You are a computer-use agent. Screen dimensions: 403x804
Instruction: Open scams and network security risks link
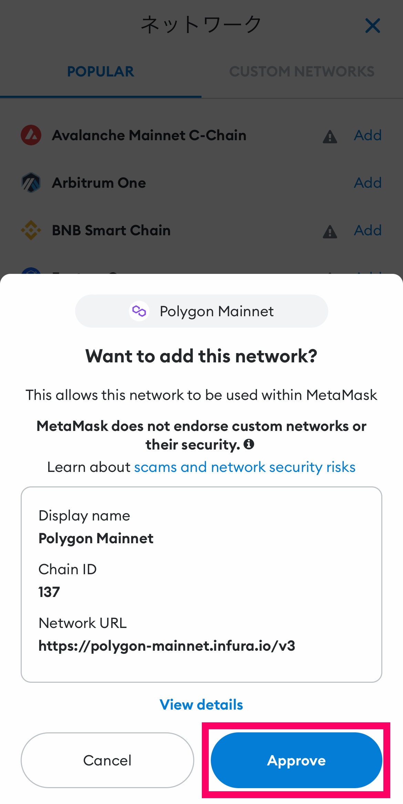click(x=245, y=467)
